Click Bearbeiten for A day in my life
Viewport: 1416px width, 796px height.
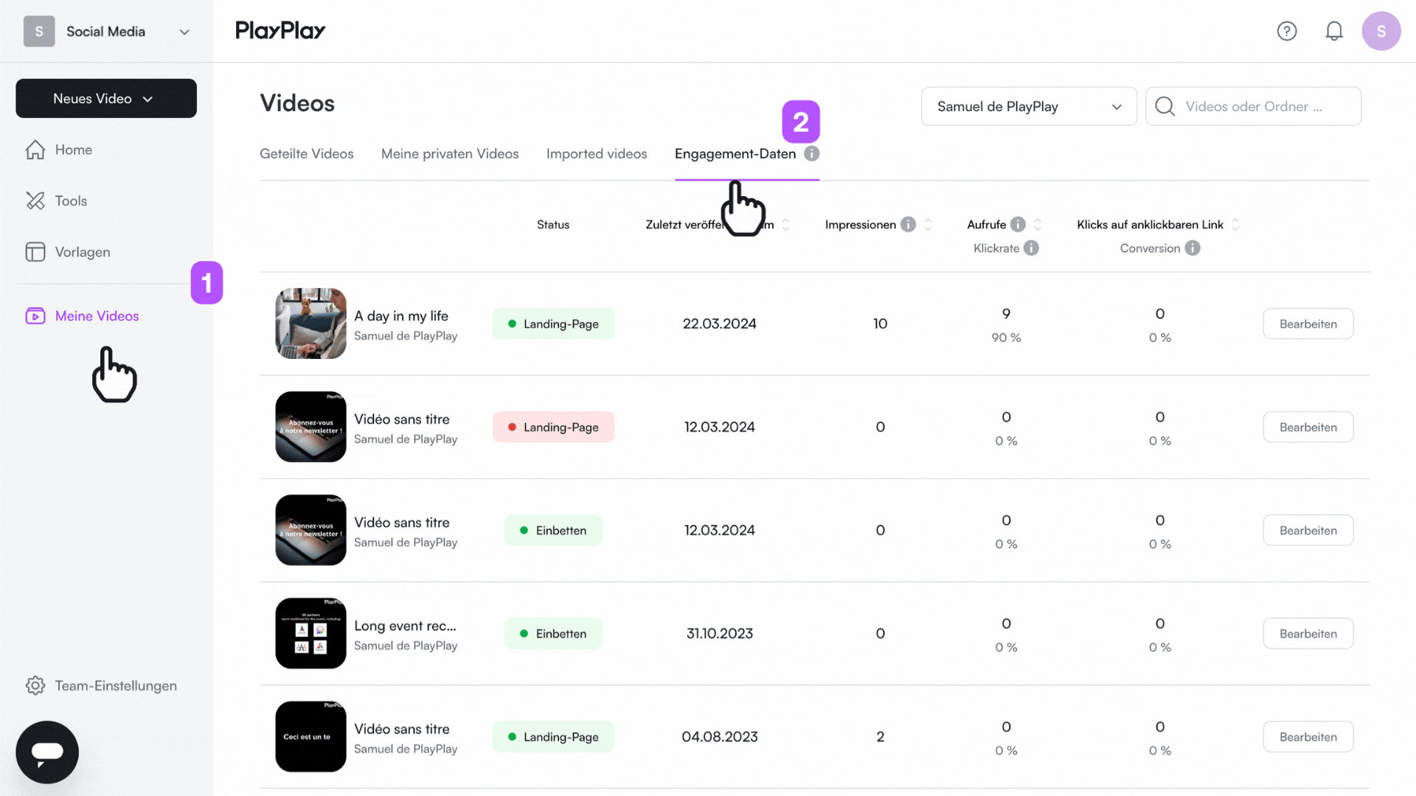click(1308, 324)
